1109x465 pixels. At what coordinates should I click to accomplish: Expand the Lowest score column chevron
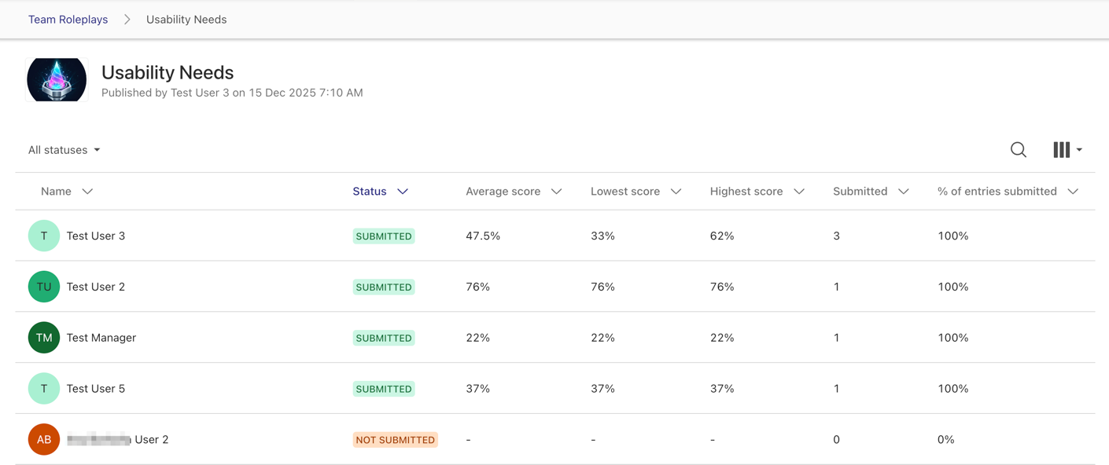click(x=676, y=192)
